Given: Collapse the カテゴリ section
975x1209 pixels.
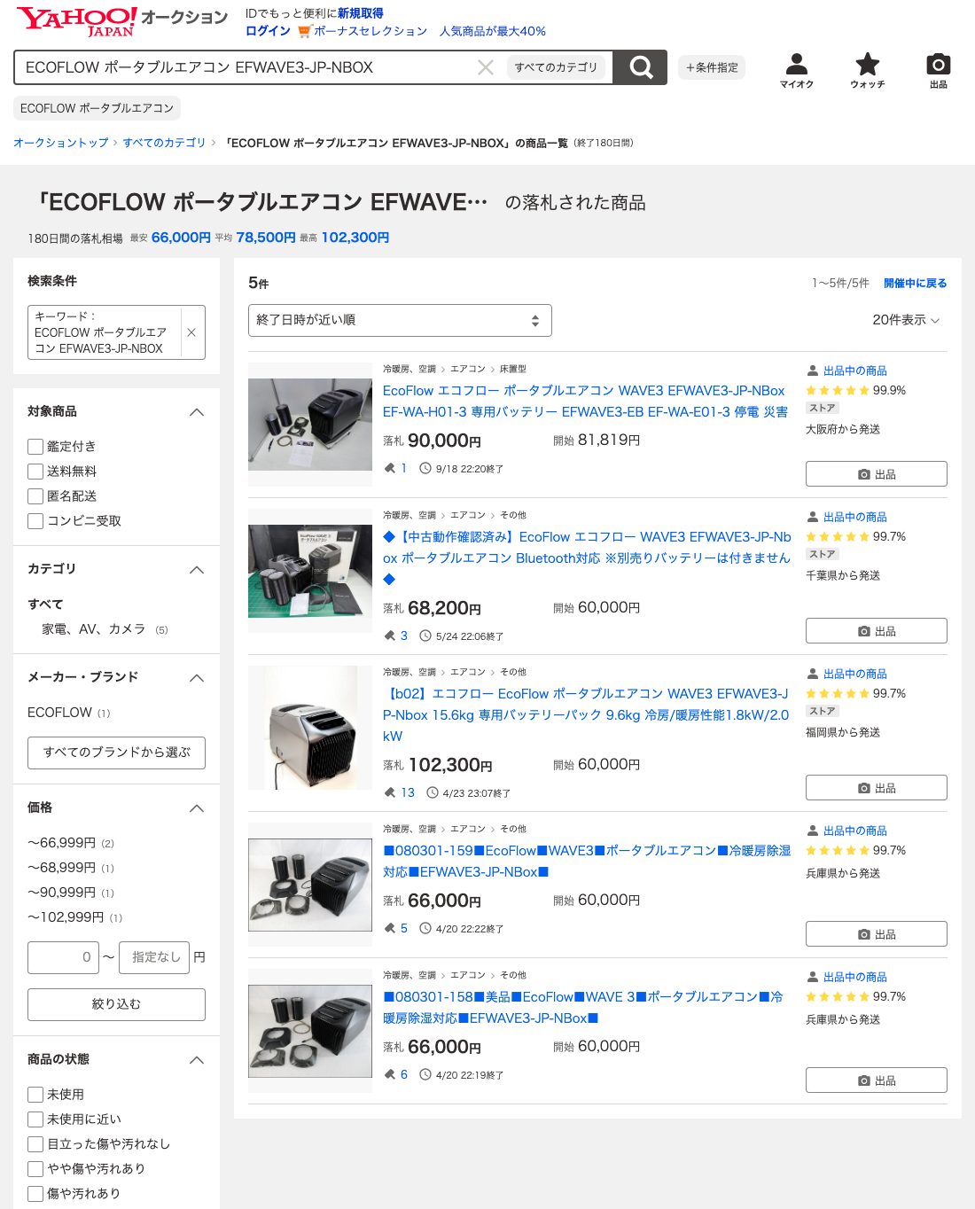Looking at the screenshot, I should (x=197, y=570).
